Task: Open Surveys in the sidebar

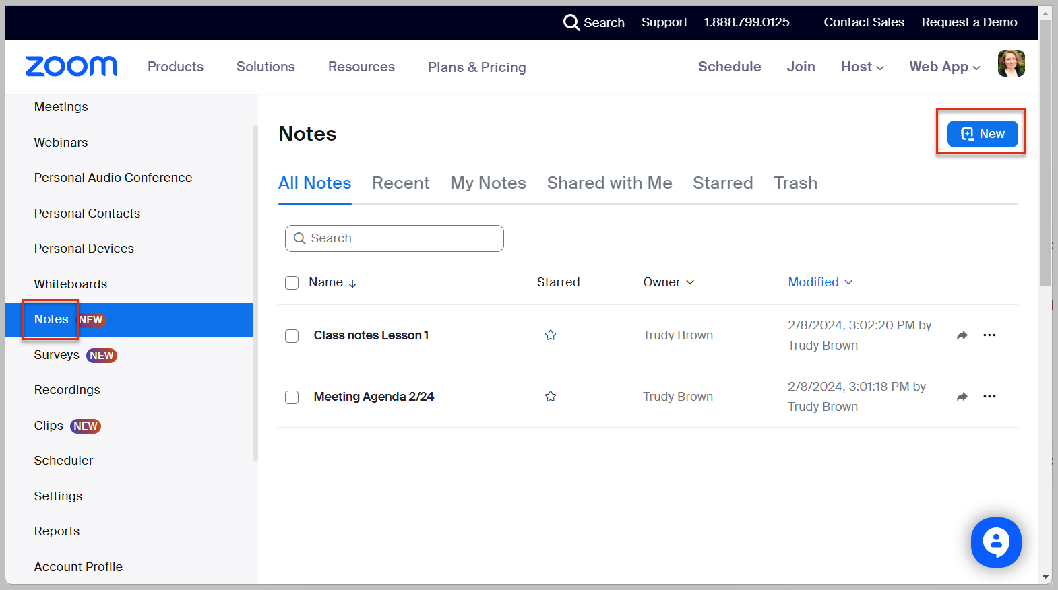Action: click(57, 355)
